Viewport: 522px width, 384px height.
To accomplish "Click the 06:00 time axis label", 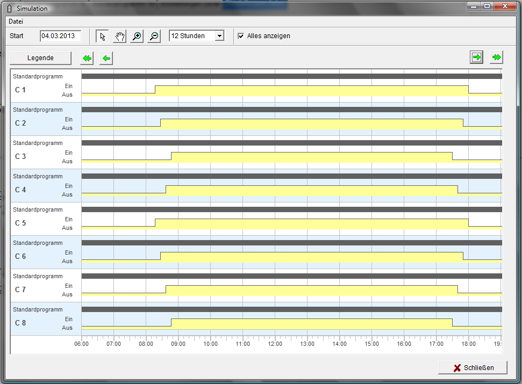I will 82,344.
